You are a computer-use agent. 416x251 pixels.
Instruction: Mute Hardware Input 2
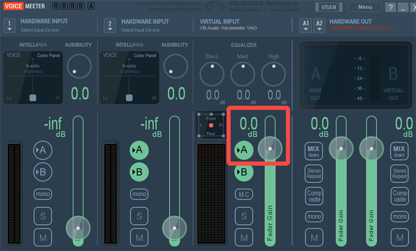[139, 238]
